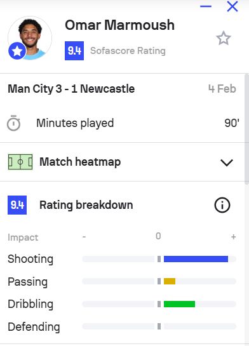The height and width of the screenshot is (346, 249).
Task: Click the Defending impact bar track
Action: pos(159,326)
